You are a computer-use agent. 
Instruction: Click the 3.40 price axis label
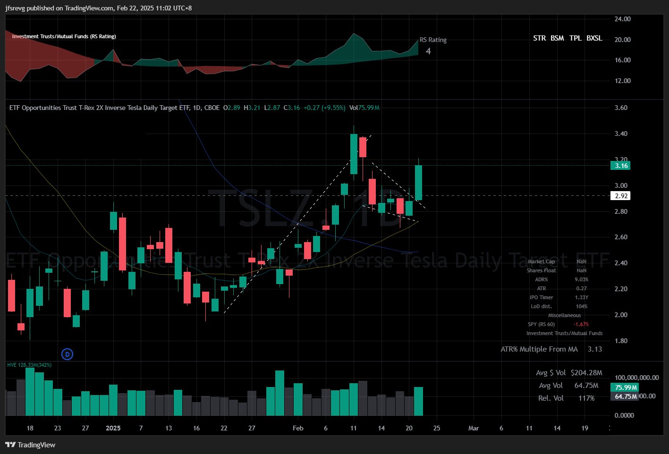pos(621,134)
